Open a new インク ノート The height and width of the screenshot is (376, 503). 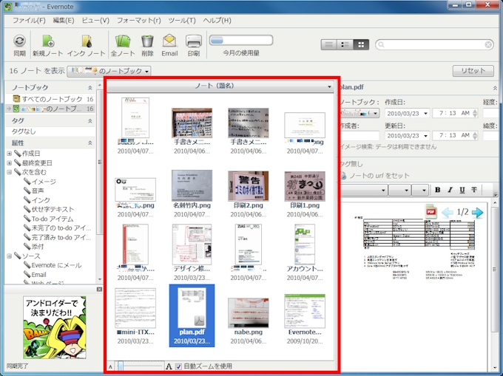(86, 41)
